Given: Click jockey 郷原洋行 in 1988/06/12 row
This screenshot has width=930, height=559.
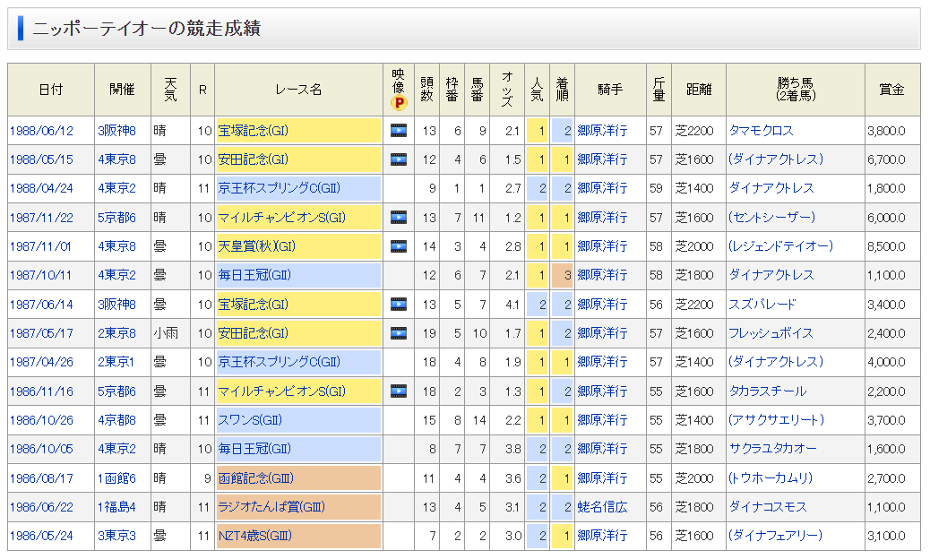Looking at the screenshot, I should [x=602, y=131].
